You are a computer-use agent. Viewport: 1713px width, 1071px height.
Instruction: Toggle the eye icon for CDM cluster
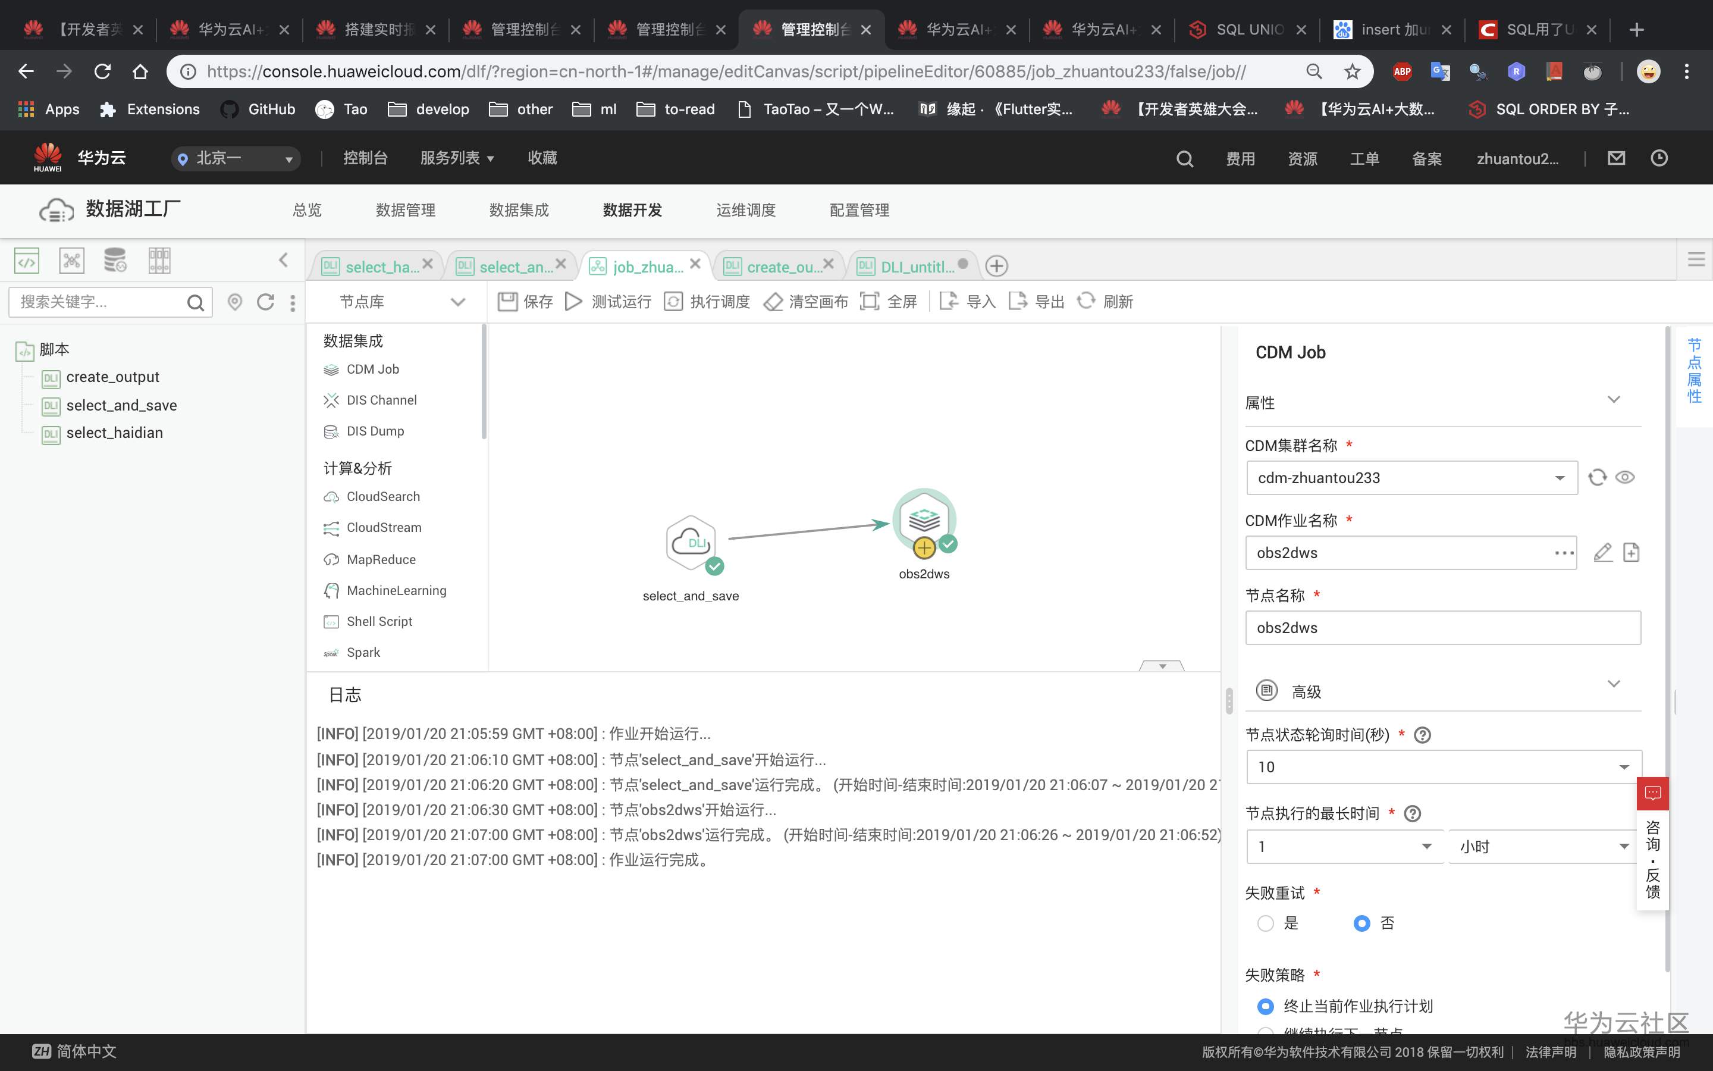pos(1625,477)
